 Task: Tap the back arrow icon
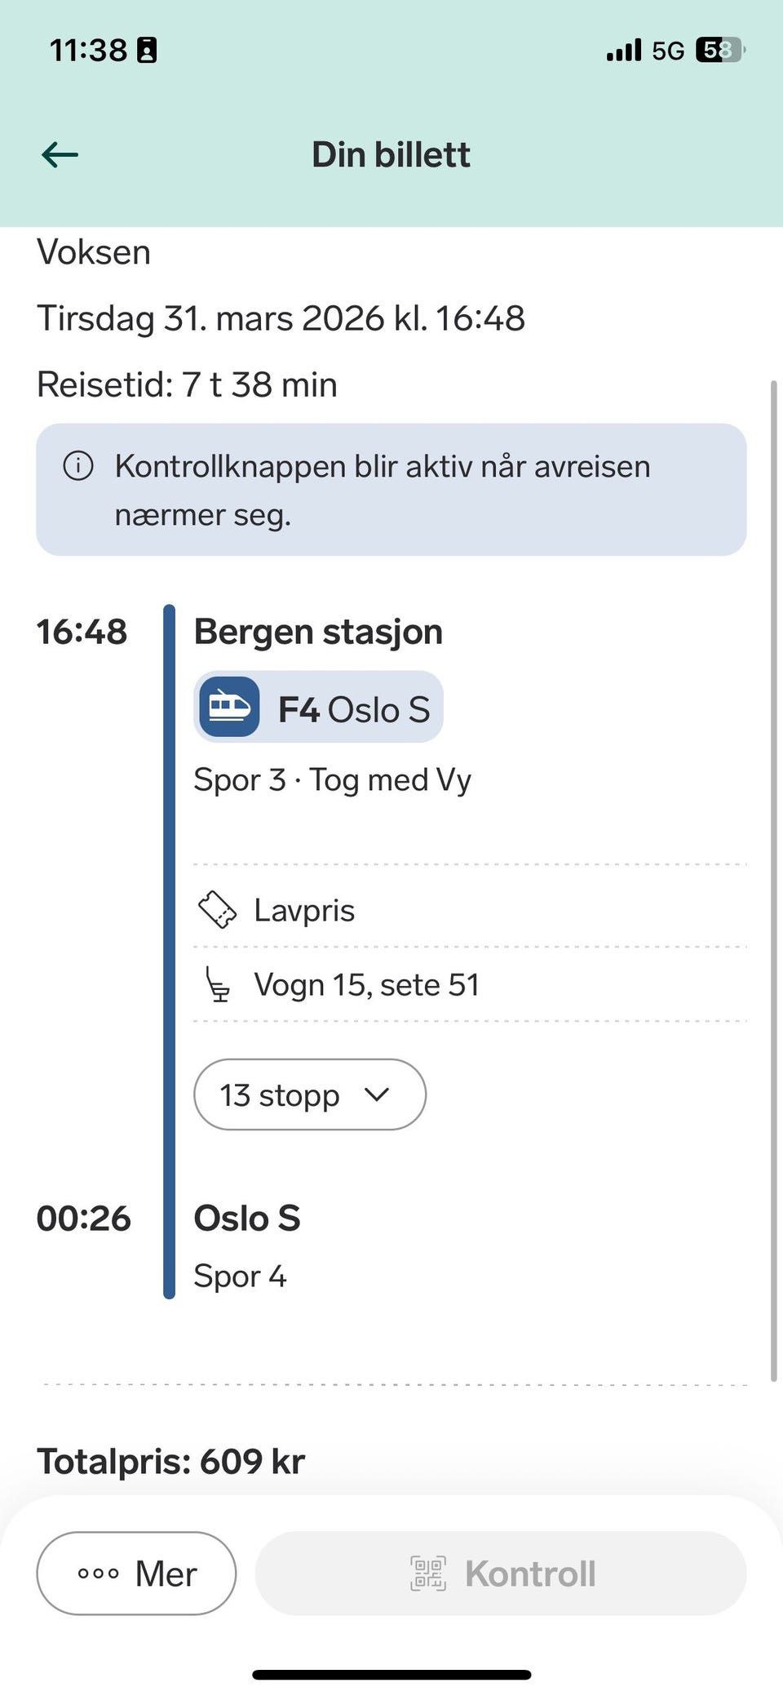pyautogui.click(x=60, y=154)
